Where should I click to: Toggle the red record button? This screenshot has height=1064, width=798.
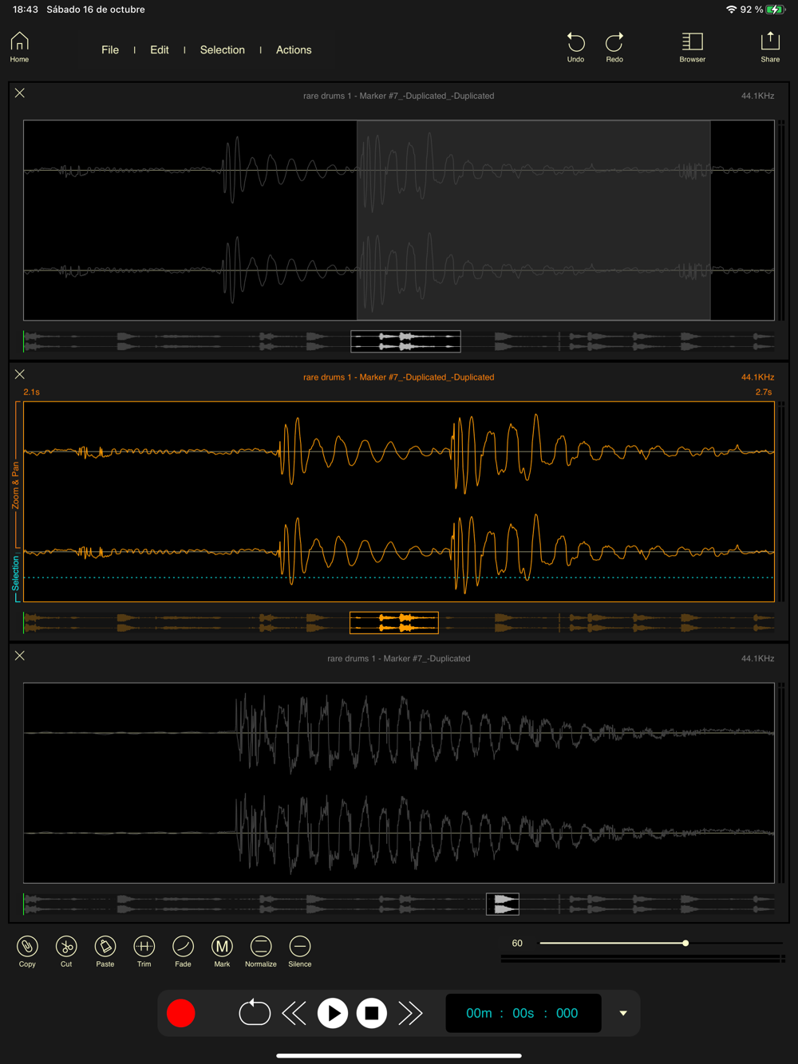coord(181,1013)
